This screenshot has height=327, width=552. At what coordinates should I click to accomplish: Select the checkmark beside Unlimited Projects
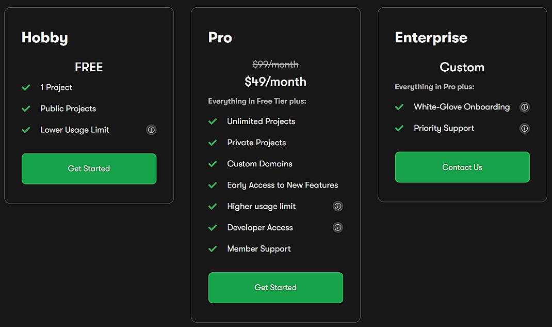[x=213, y=121]
